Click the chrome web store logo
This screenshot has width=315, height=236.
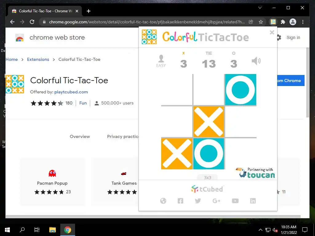coord(50,37)
